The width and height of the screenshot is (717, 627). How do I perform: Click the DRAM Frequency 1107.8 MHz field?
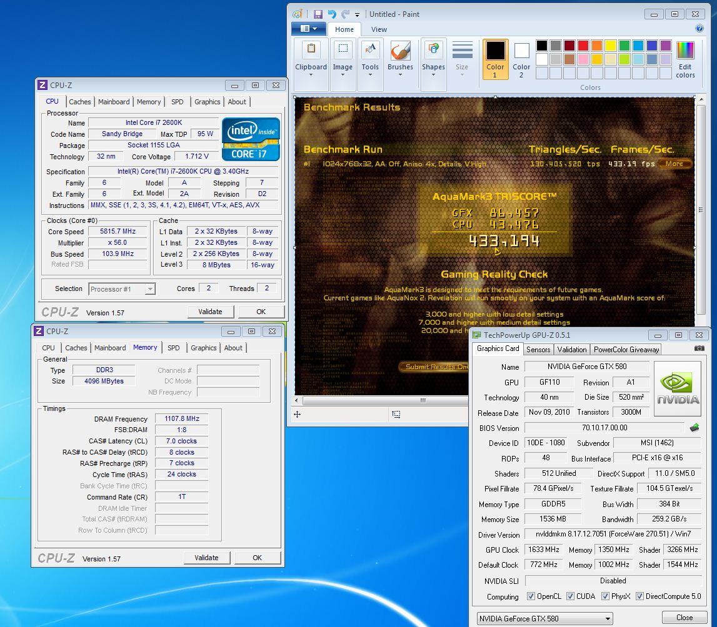click(x=181, y=419)
